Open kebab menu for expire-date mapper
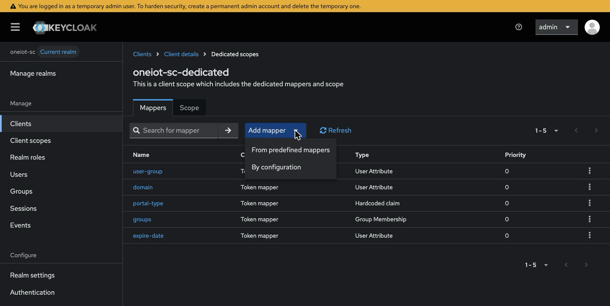Image resolution: width=610 pixels, height=306 pixels. pyautogui.click(x=589, y=235)
